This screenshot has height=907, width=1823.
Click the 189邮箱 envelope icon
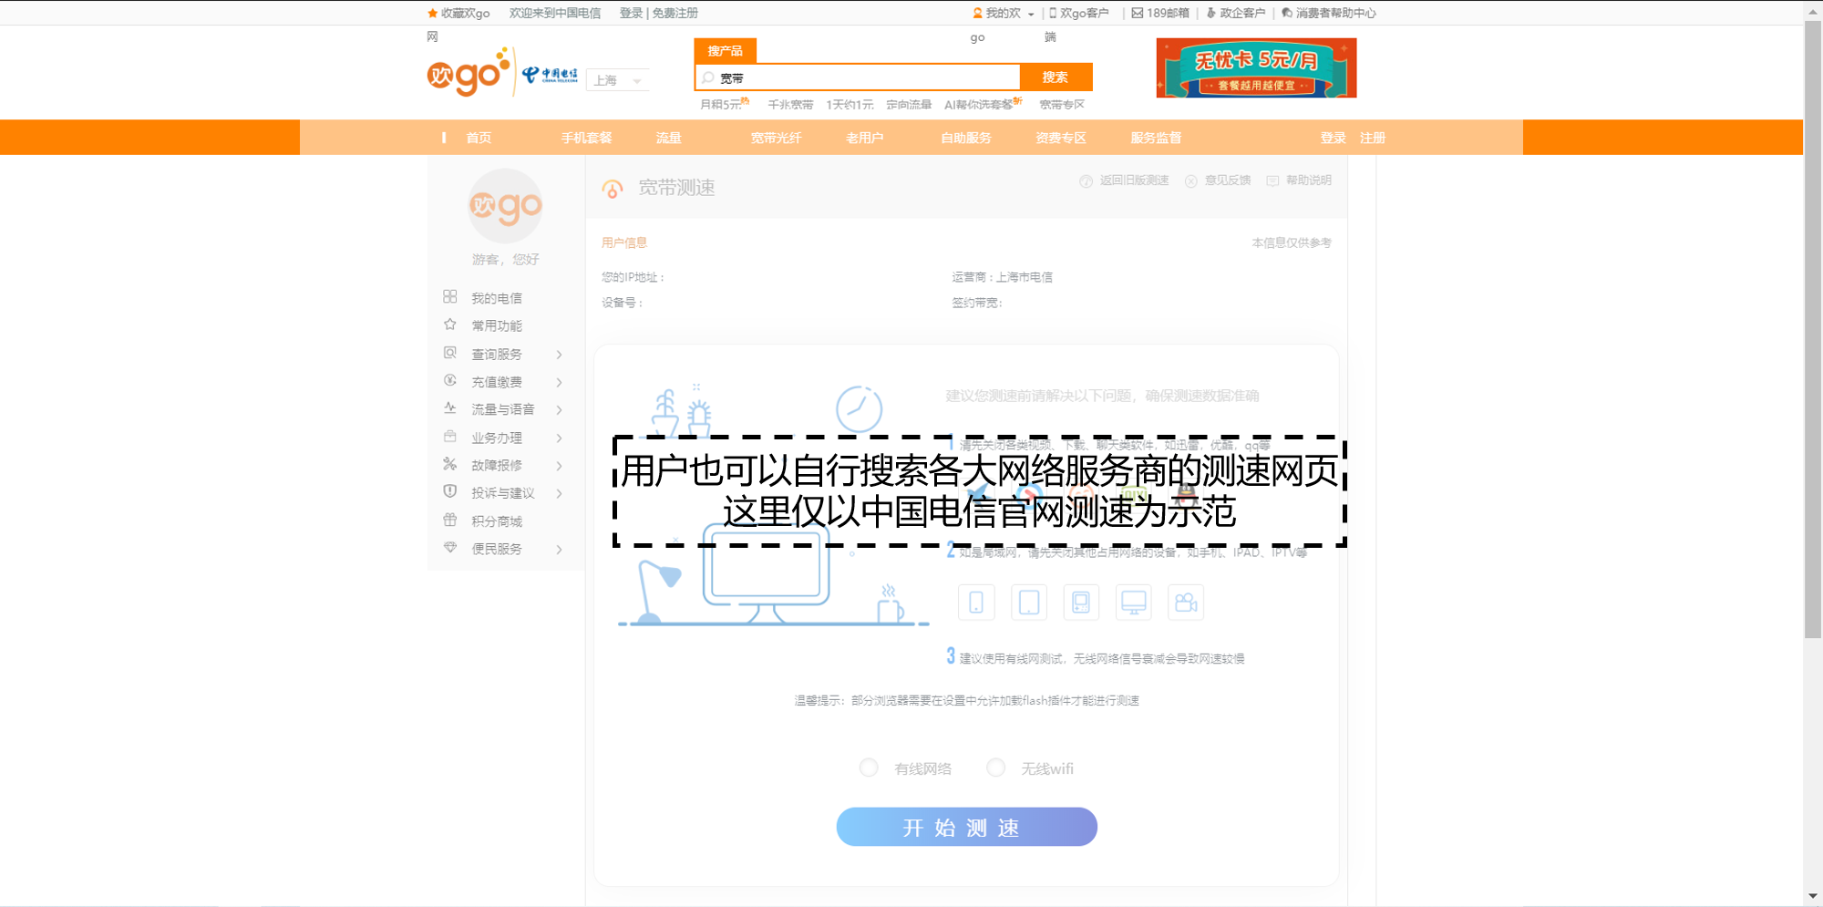[x=1138, y=13]
